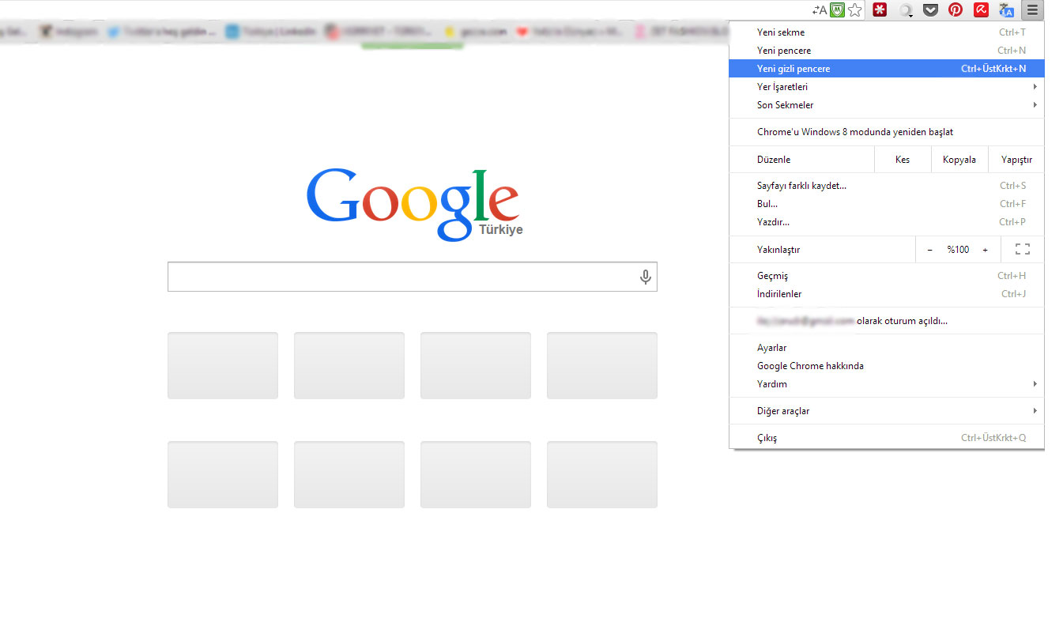Open the Twitter bookmark in bookmarks bar

(x=162, y=32)
